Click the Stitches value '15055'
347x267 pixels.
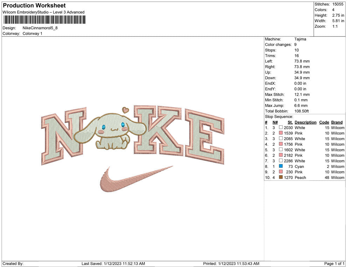[338, 4]
